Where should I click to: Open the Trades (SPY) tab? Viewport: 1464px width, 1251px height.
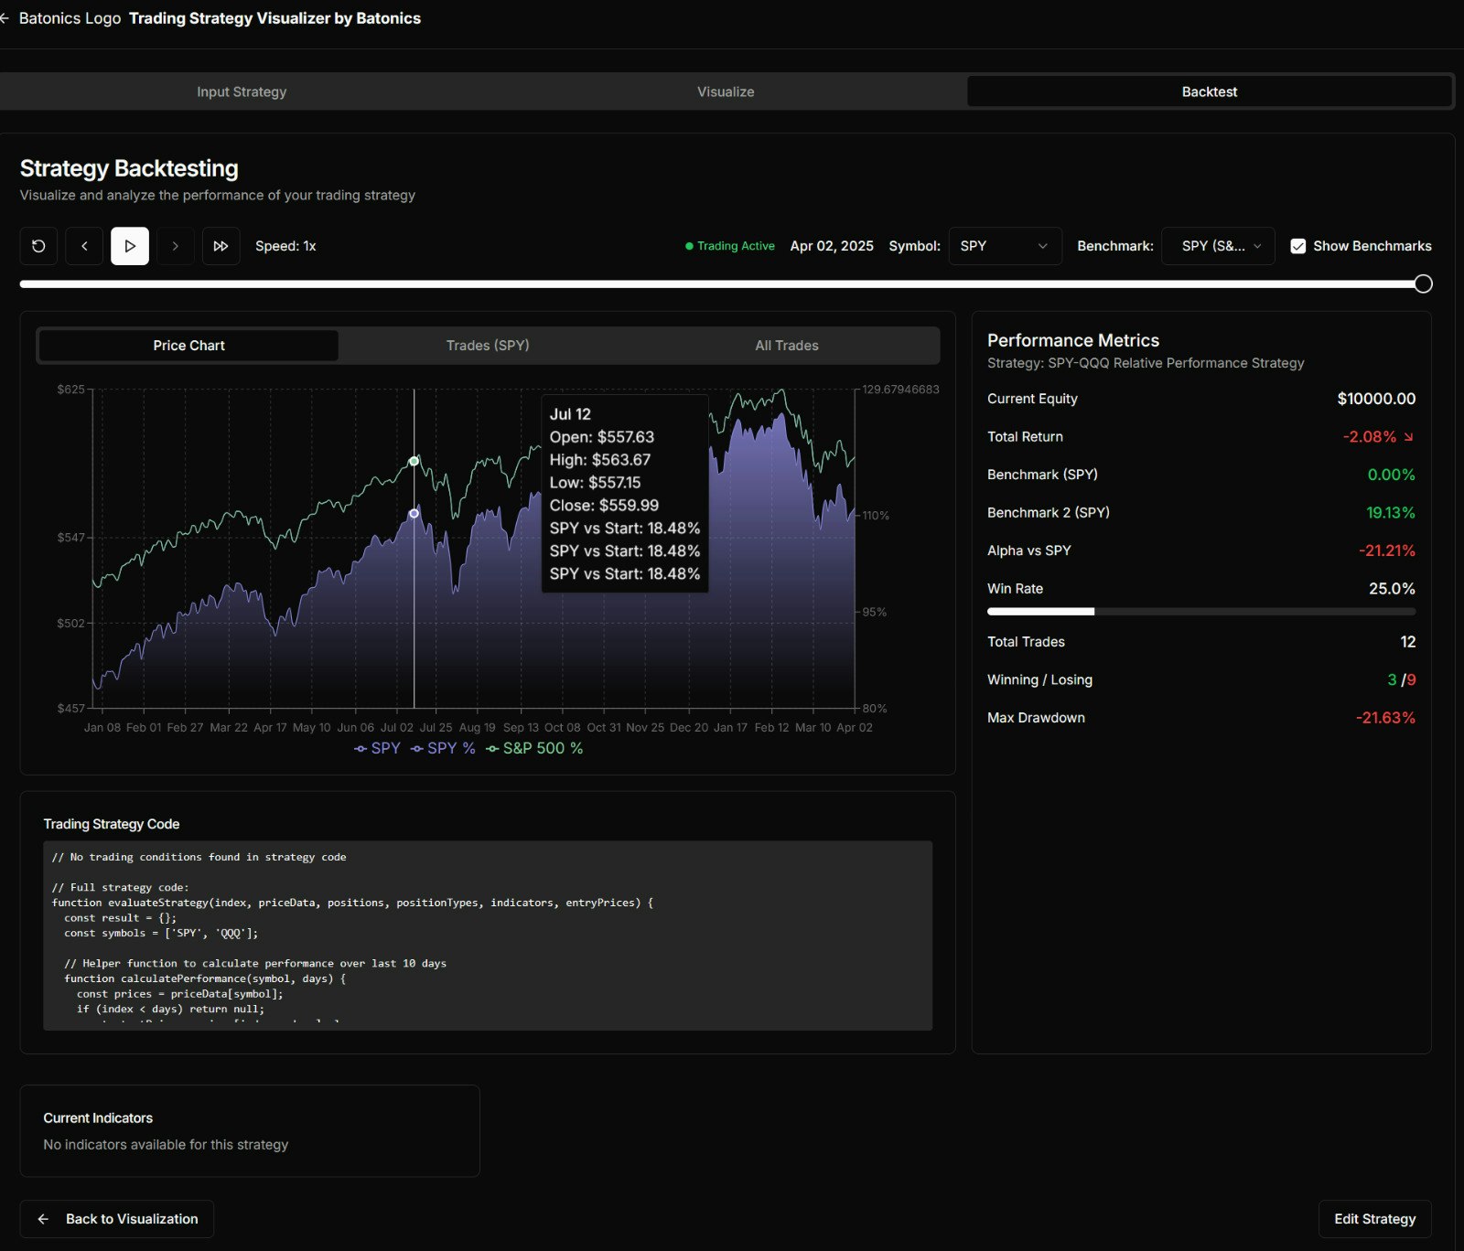[x=488, y=346]
